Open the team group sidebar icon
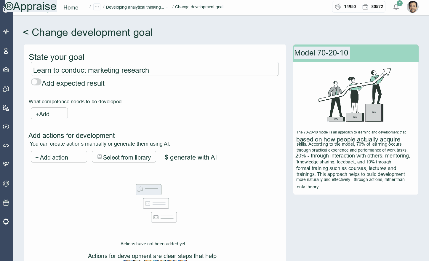This screenshot has width=429, height=261. pyautogui.click(x=6, y=70)
